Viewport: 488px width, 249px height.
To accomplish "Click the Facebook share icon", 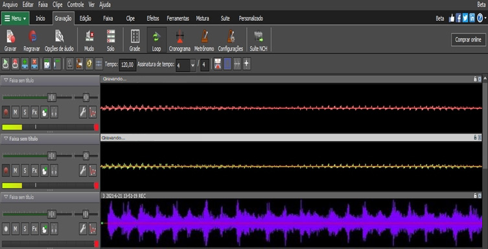I will 458,18.
